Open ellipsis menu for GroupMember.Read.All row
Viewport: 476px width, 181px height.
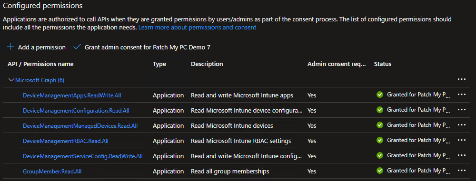pos(461,171)
